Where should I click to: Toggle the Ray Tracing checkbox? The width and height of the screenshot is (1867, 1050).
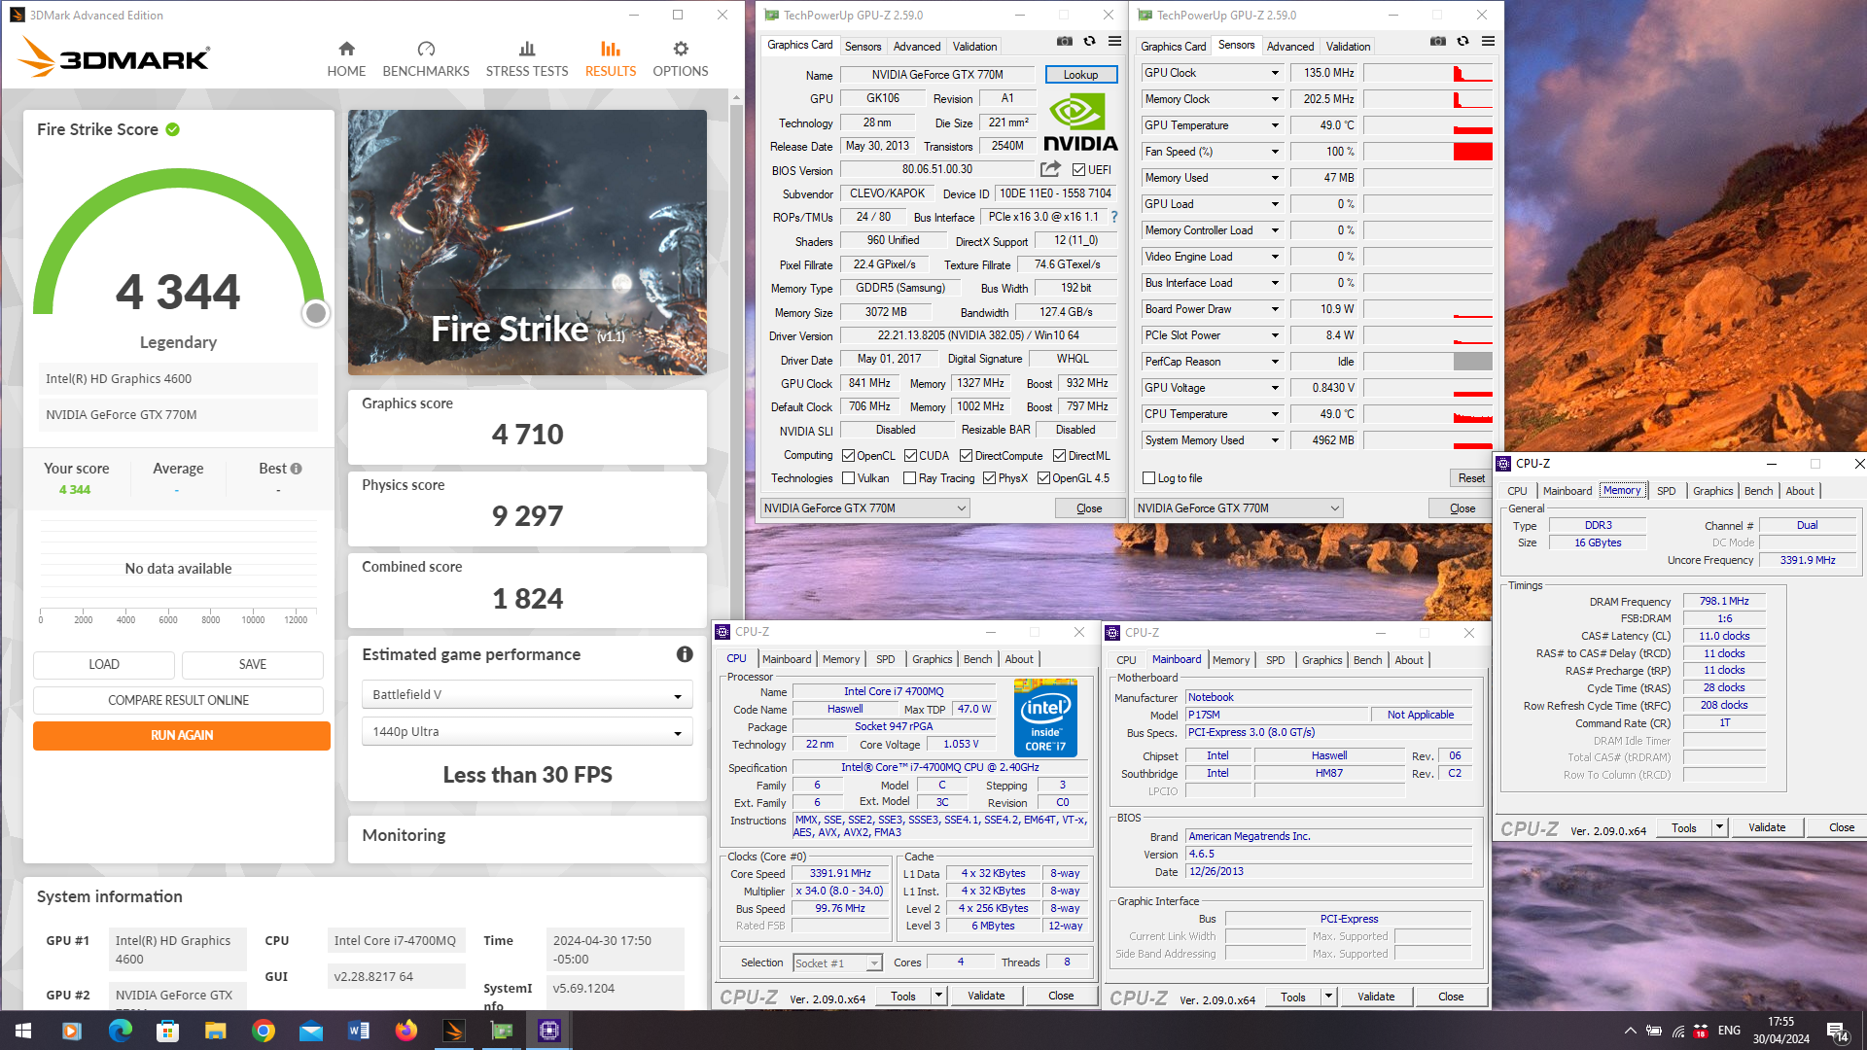(x=909, y=478)
